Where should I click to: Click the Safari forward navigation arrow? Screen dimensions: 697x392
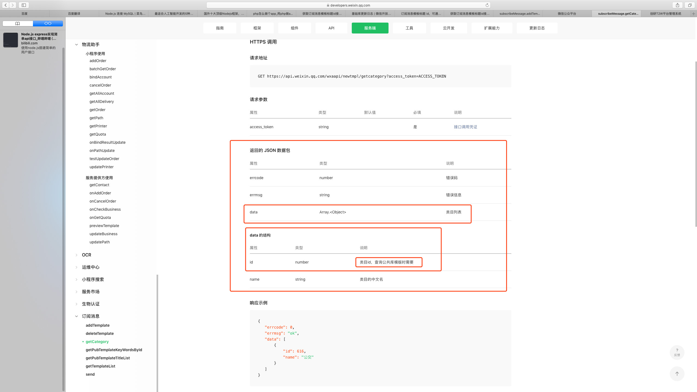coord(13,5)
